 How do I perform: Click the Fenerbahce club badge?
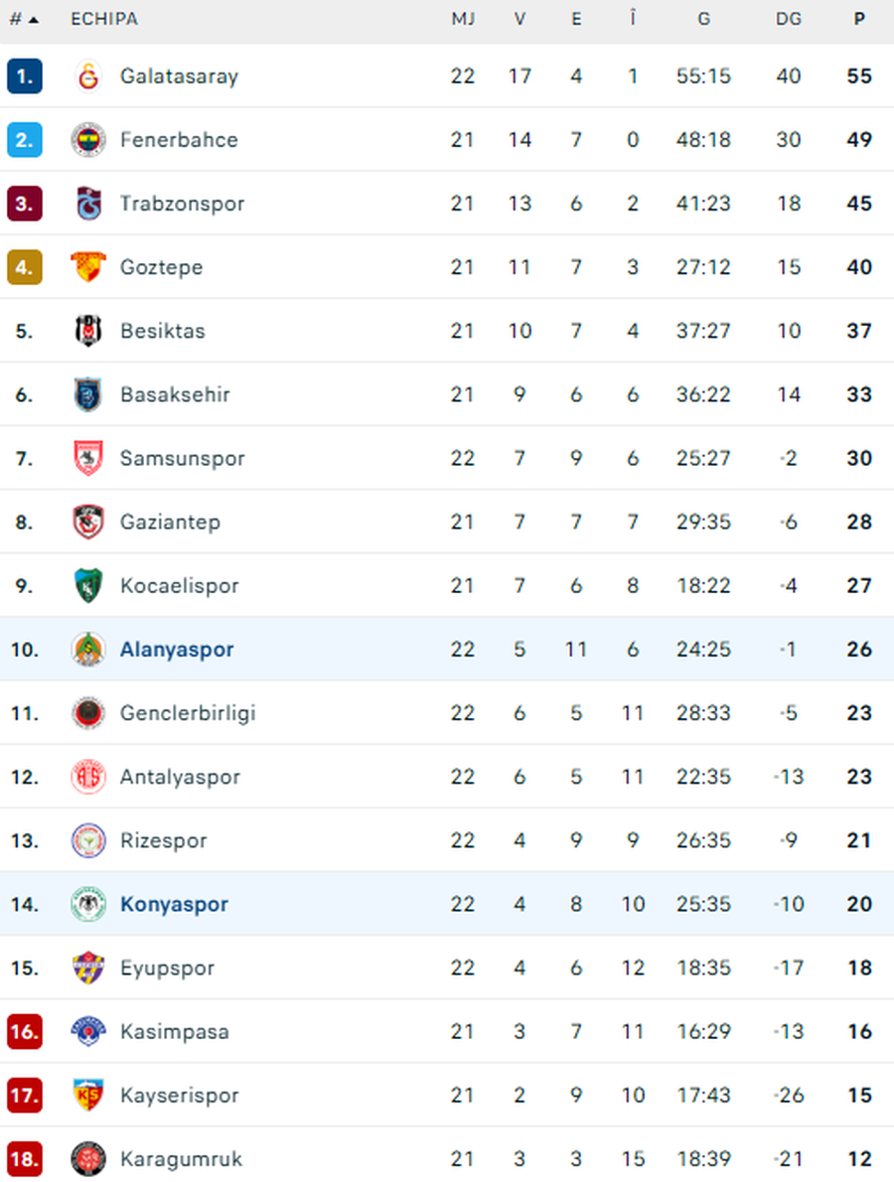(89, 139)
